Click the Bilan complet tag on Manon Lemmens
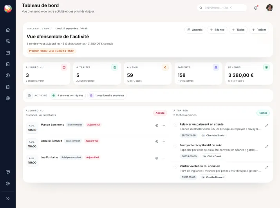Viewport: 280px width, 208px height. [75, 125]
